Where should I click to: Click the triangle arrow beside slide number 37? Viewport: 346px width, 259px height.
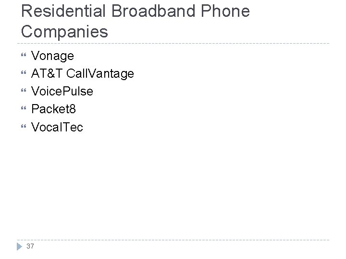[x=20, y=246]
